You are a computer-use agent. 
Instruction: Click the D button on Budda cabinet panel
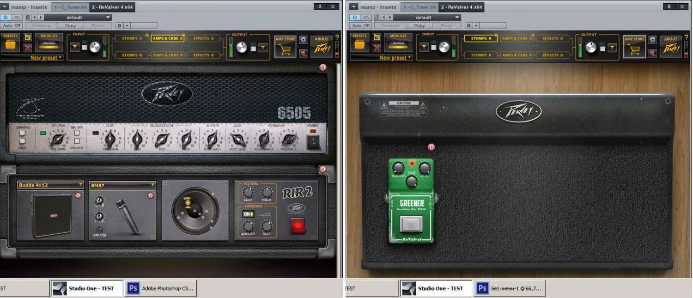[78, 196]
